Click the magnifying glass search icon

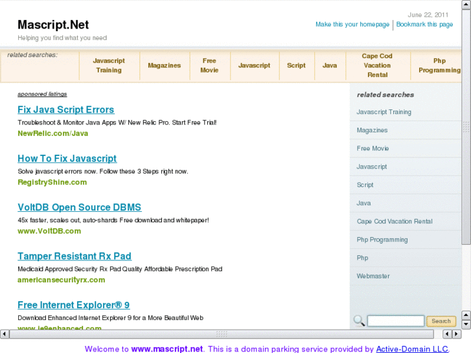click(x=359, y=321)
